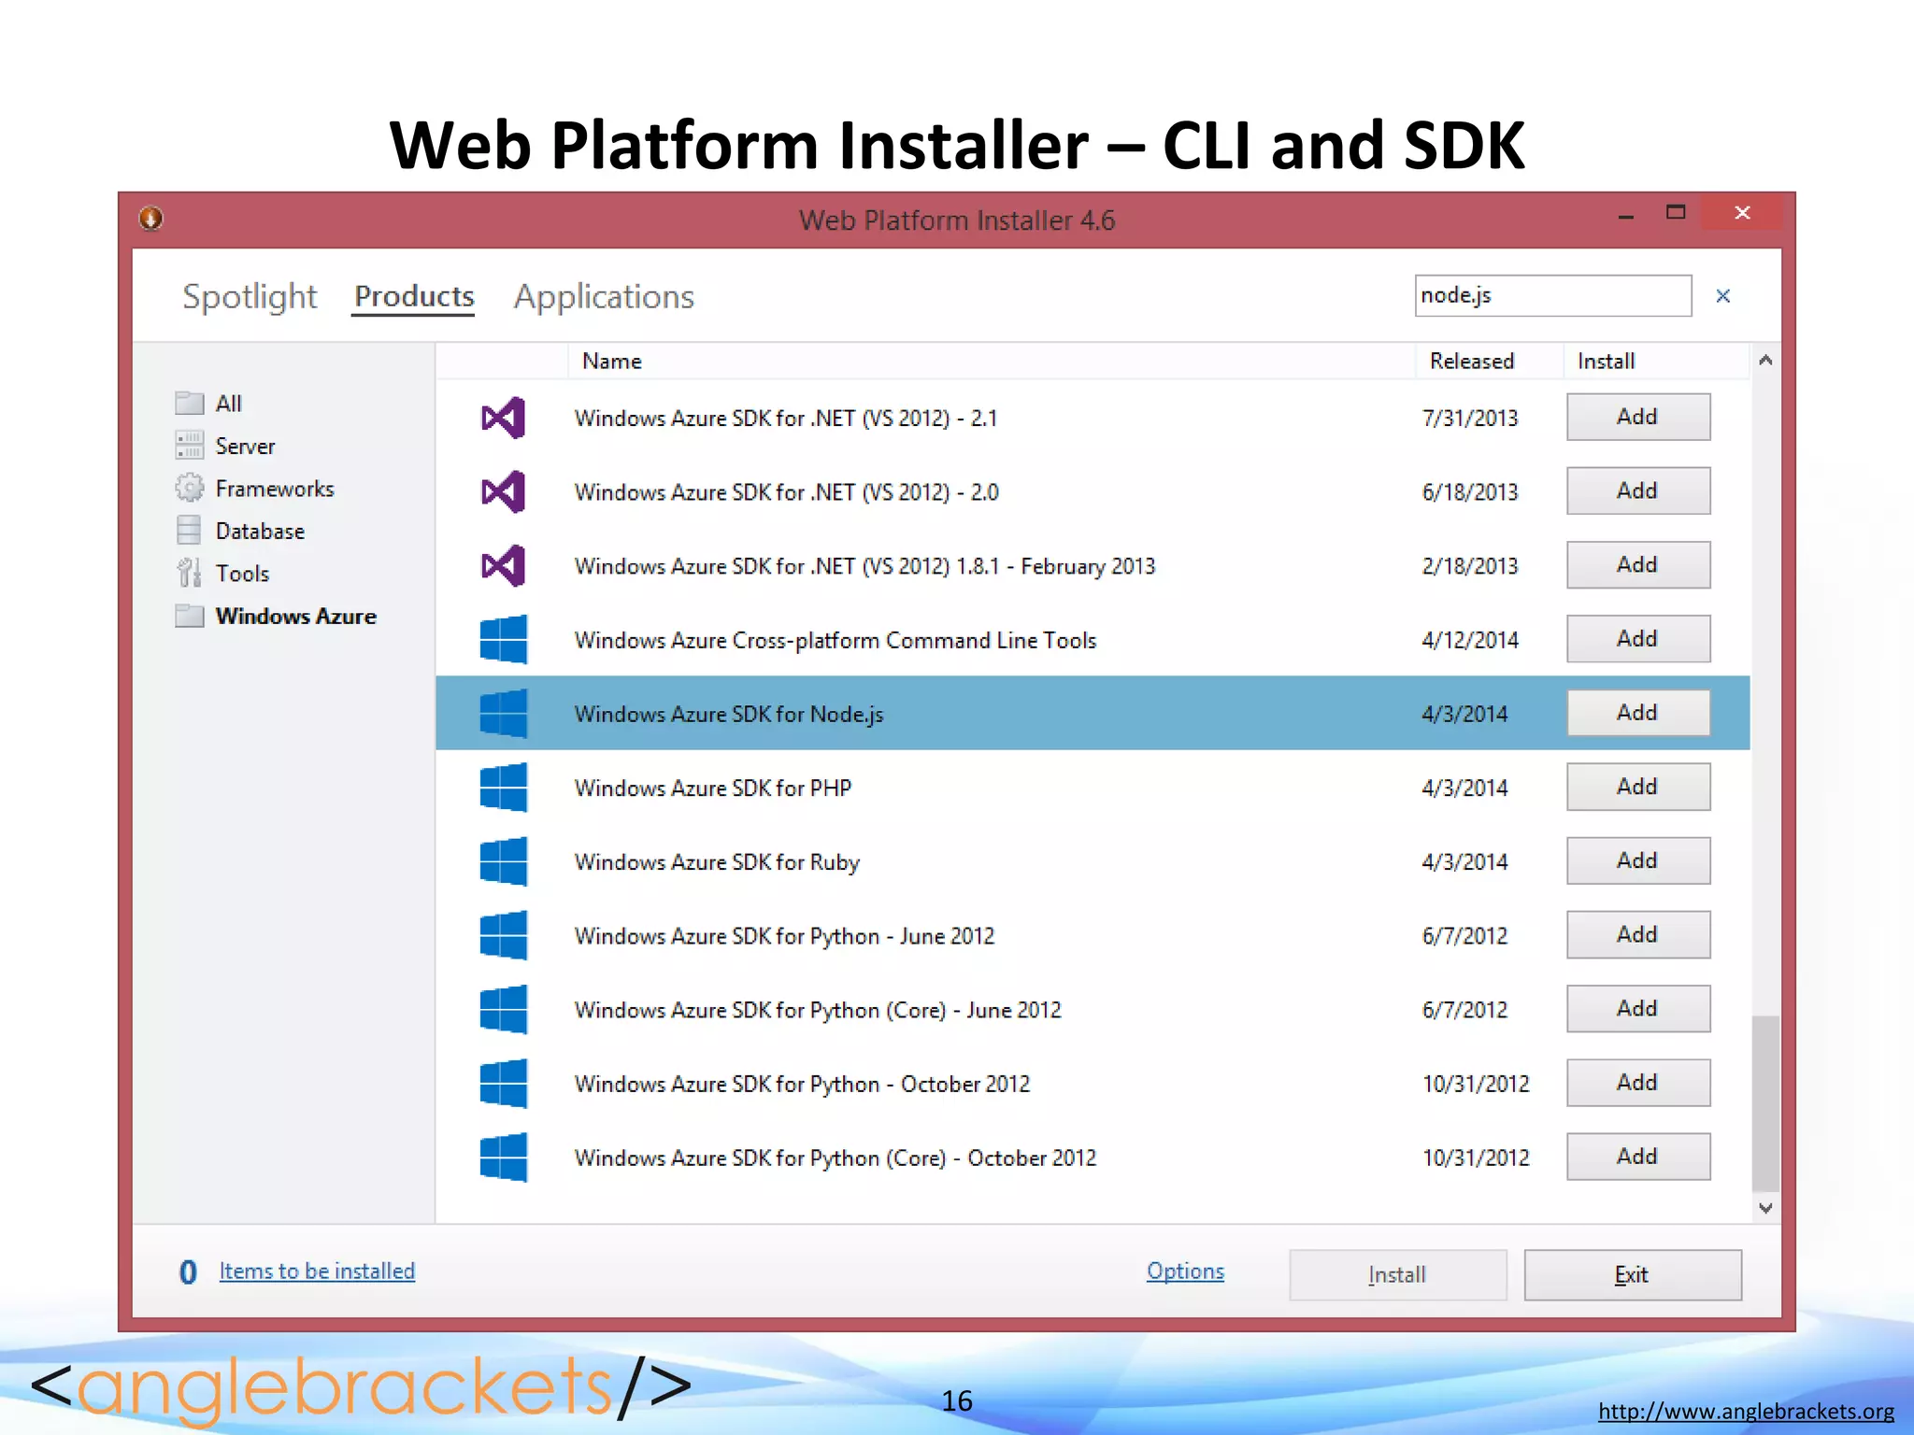Image resolution: width=1914 pixels, height=1435 pixels.
Task: Open the Applications tab
Action: pos(604,296)
